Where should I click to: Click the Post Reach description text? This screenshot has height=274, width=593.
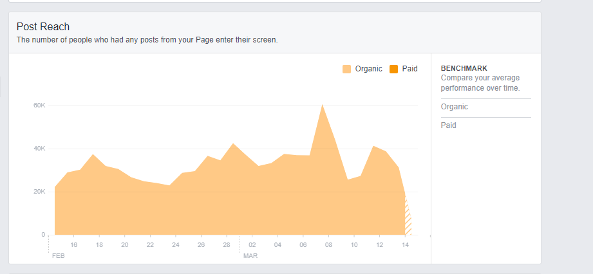click(147, 40)
